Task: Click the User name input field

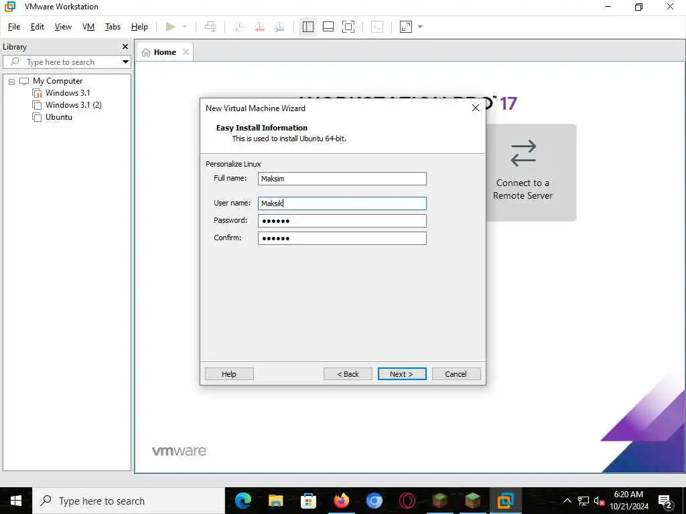Action: [342, 203]
